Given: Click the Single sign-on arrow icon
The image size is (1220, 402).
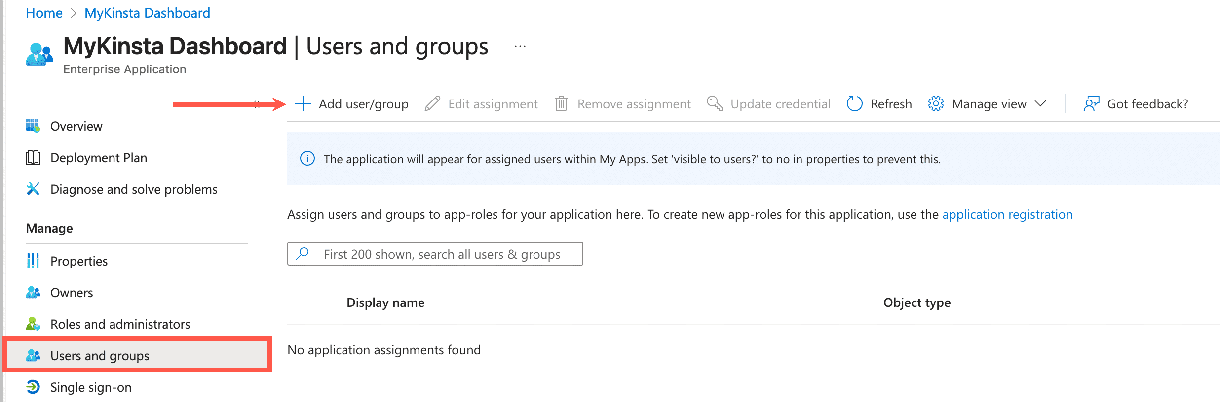Looking at the screenshot, I should 33,387.
